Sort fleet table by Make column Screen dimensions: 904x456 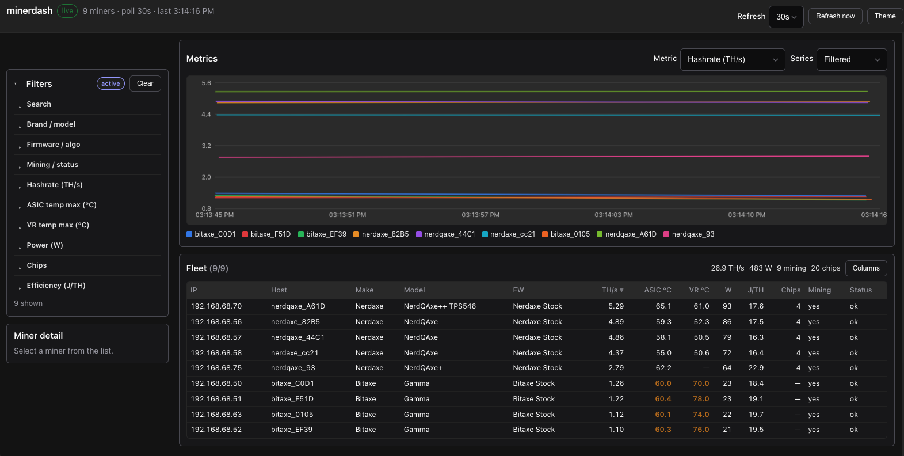pos(364,290)
